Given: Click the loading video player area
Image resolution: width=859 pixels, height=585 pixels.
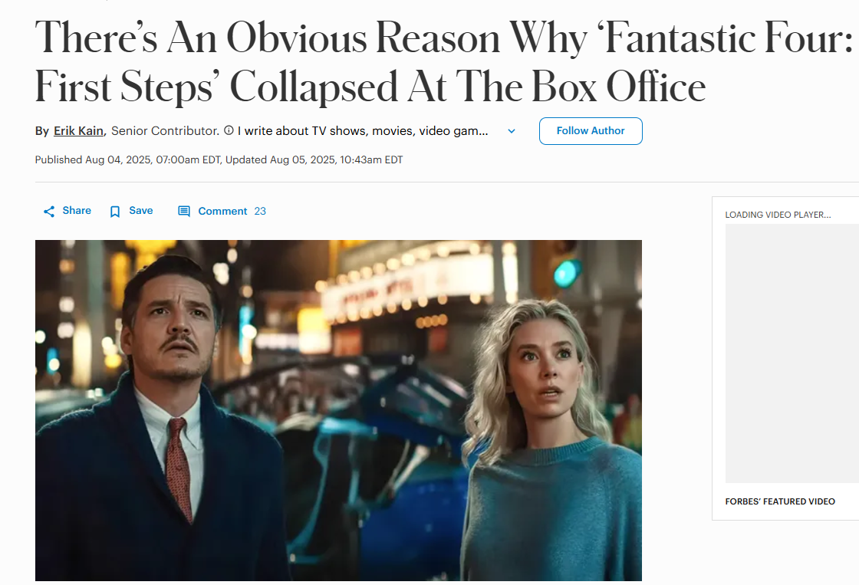Looking at the screenshot, I should [x=792, y=353].
